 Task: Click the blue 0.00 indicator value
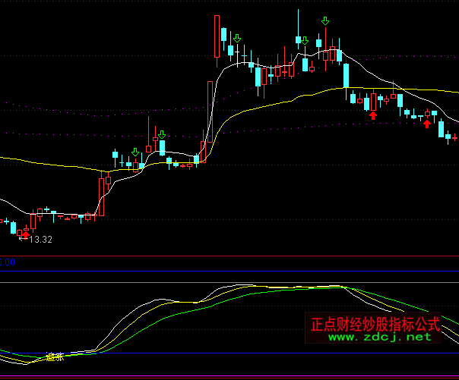coord(8,262)
